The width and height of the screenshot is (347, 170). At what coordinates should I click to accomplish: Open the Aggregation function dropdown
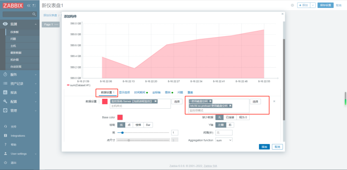coord(224,140)
